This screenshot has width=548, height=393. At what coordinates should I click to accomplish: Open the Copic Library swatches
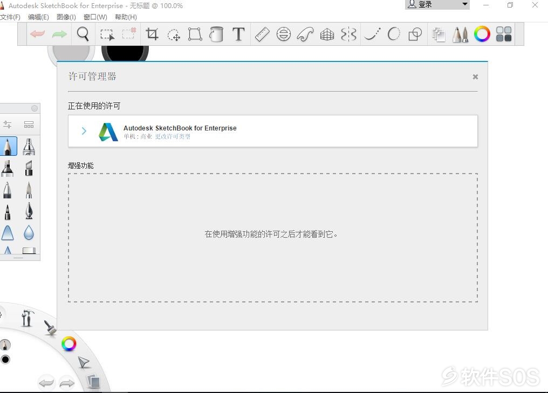[x=504, y=35]
